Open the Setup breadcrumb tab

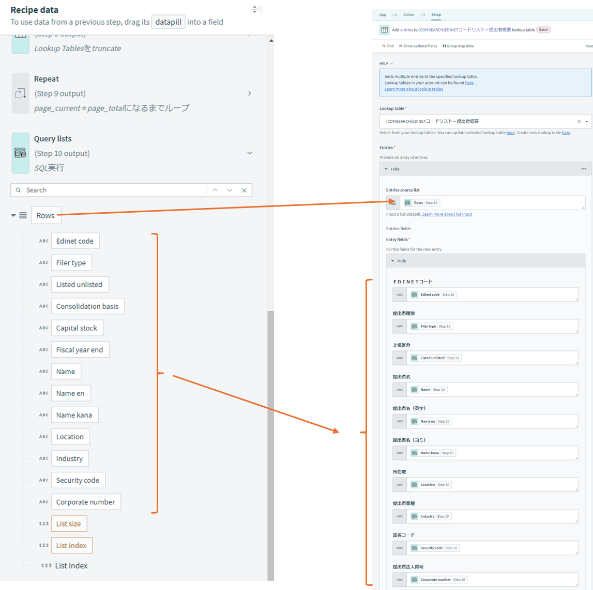click(x=436, y=15)
